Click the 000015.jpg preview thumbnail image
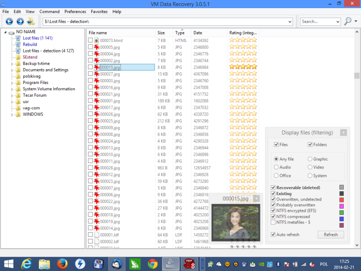Image resolution: width=361 pixels, height=271 pixels. click(236, 222)
